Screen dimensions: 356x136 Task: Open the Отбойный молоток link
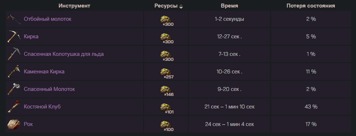tap(47, 19)
